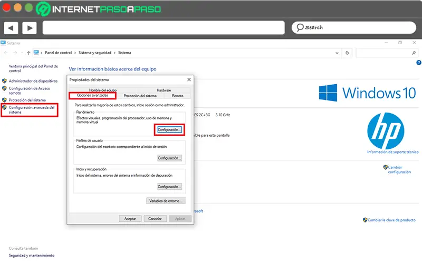Click shield icon beside 'Cambiar la clave de producto'
The width and height of the screenshot is (422, 263).
click(365, 220)
